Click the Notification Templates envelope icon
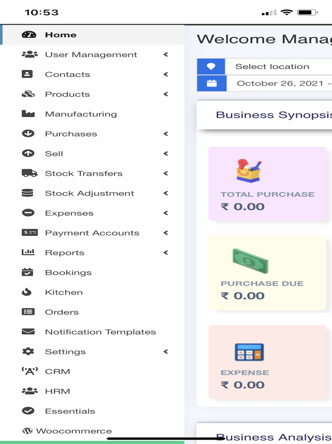The height and width of the screenshot is (444, 332). [x=28, y=331]
